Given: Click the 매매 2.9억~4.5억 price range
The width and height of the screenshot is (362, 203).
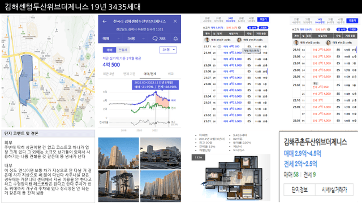Looking at the screenshot, I should [x=303, y=153].
